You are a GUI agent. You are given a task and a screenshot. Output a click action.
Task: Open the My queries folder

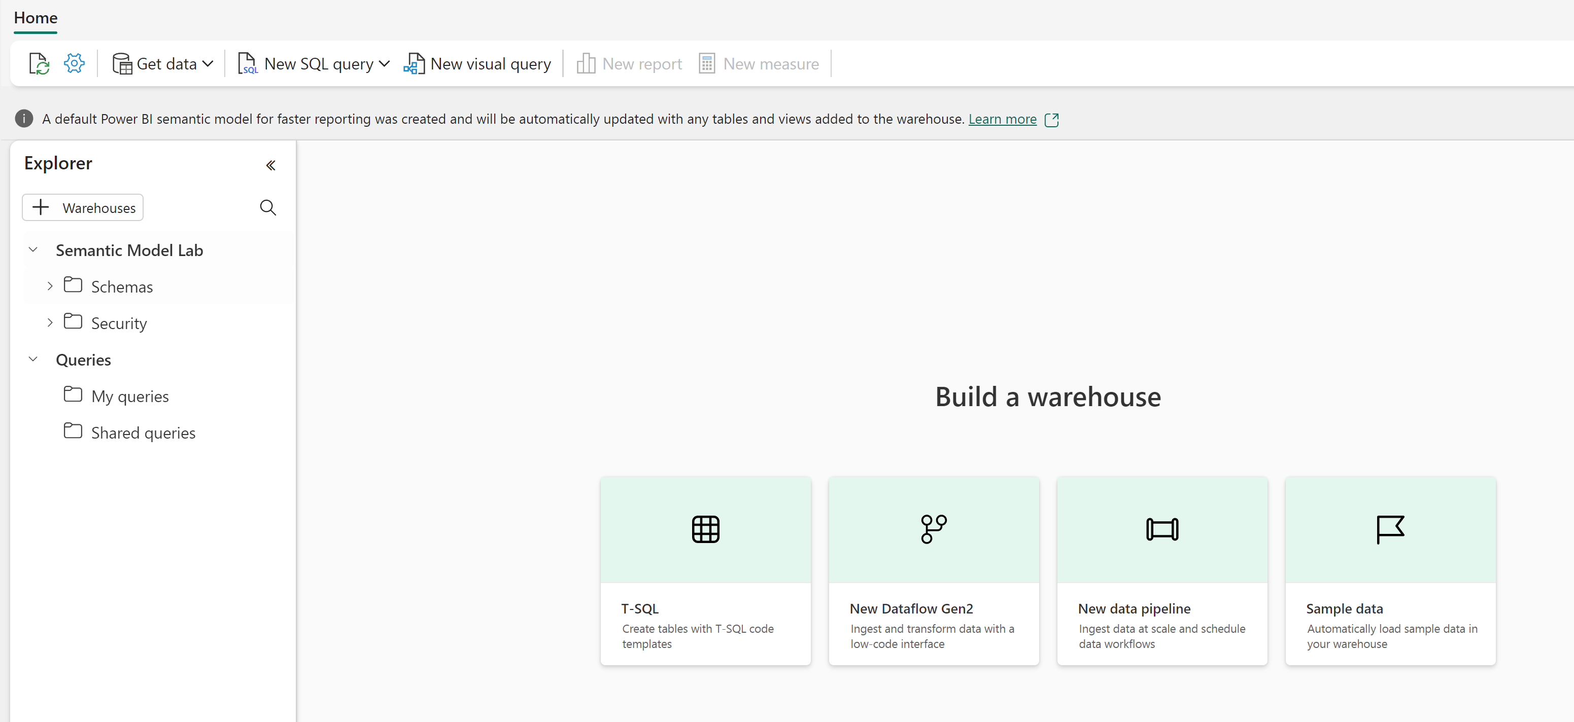(128, 395)
